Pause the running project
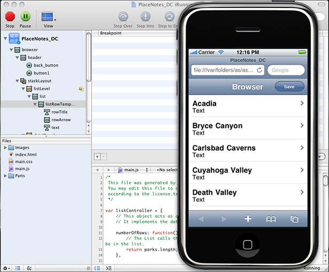This screenshot has height=272, width=329. coord(25,17)
